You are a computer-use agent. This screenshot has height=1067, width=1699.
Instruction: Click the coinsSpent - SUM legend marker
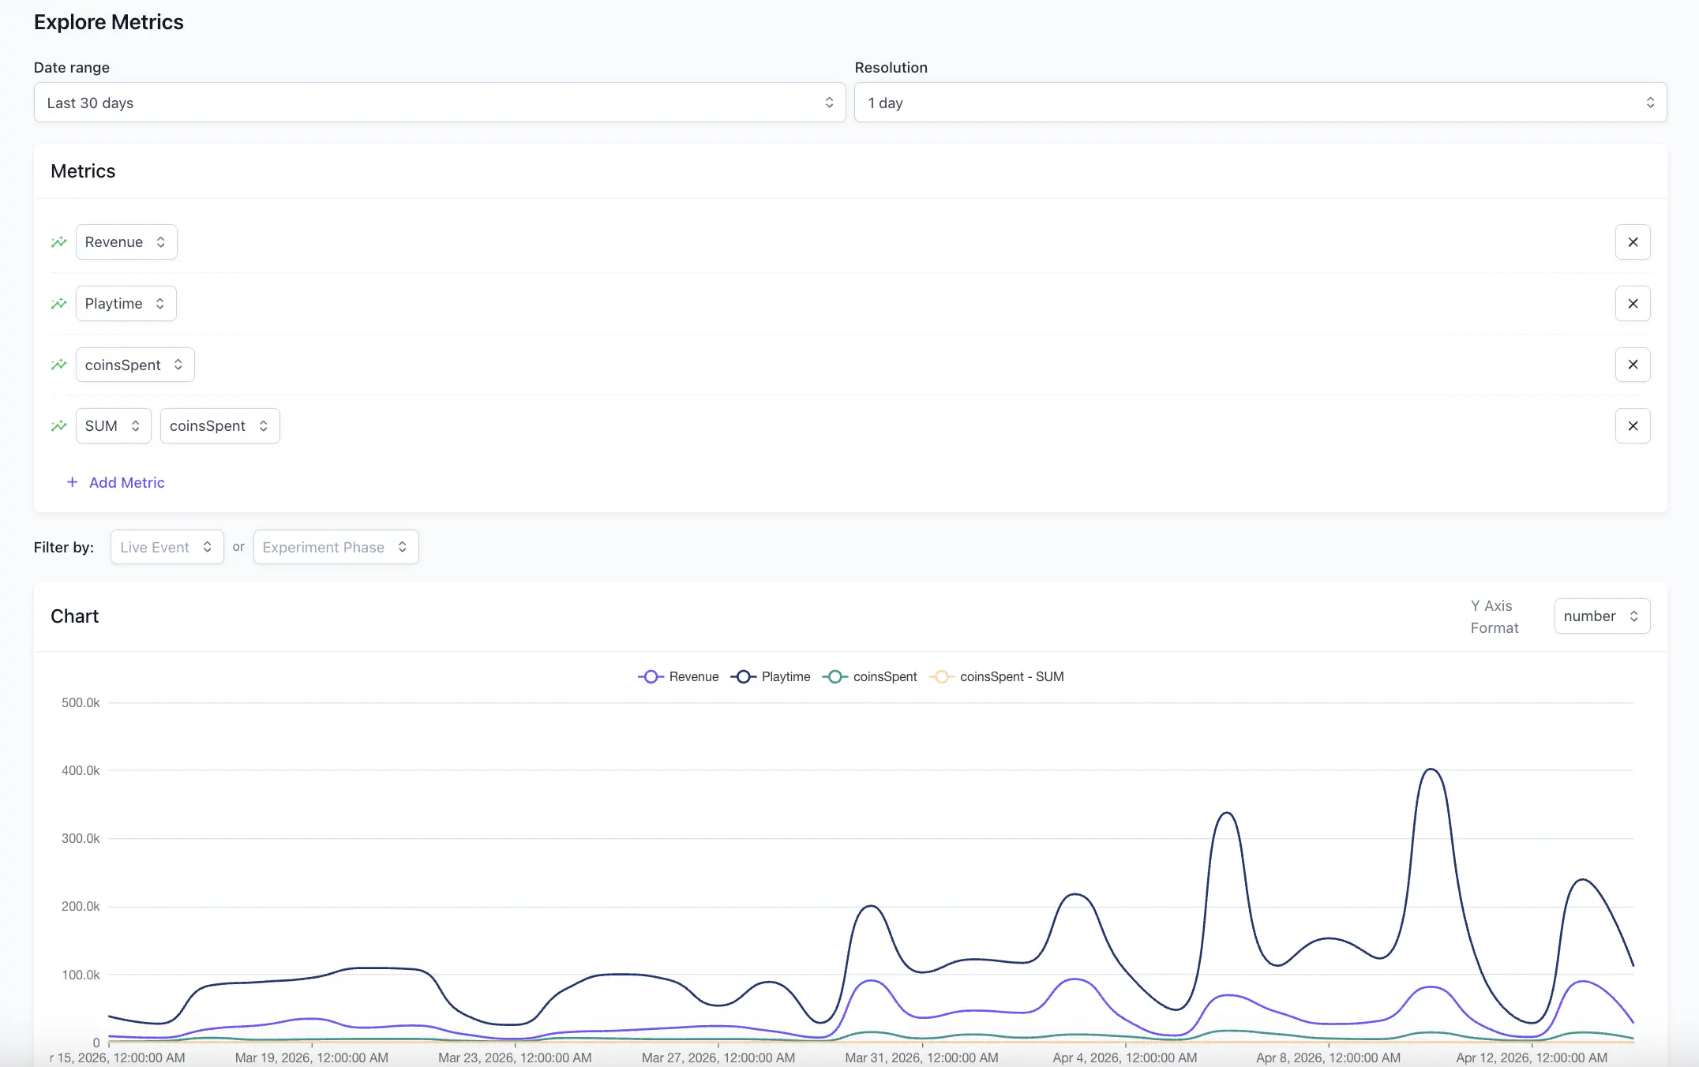click(942, 676)
